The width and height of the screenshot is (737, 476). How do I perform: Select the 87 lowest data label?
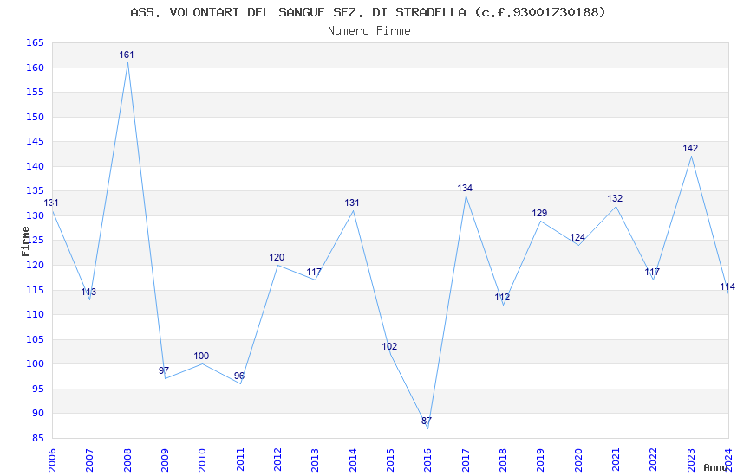click(427, 421)
